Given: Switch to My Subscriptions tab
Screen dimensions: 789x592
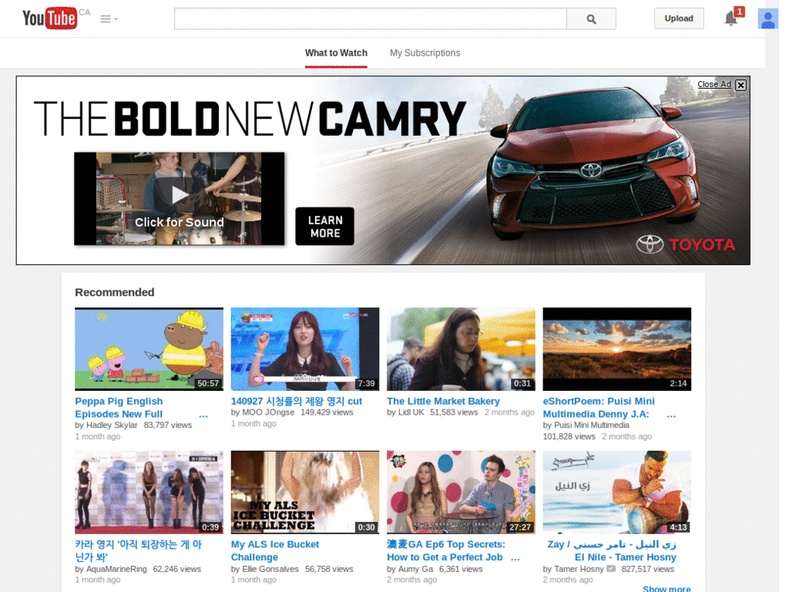Looking at the screenshot, I should point(425,53).
